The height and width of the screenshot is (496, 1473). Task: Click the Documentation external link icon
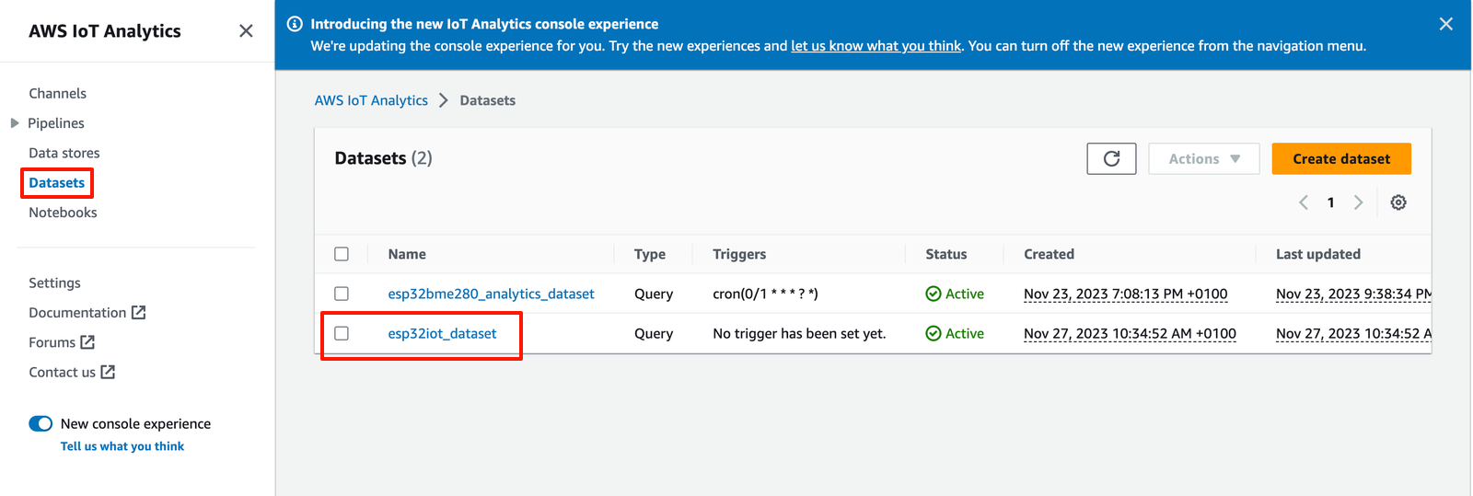138,313
